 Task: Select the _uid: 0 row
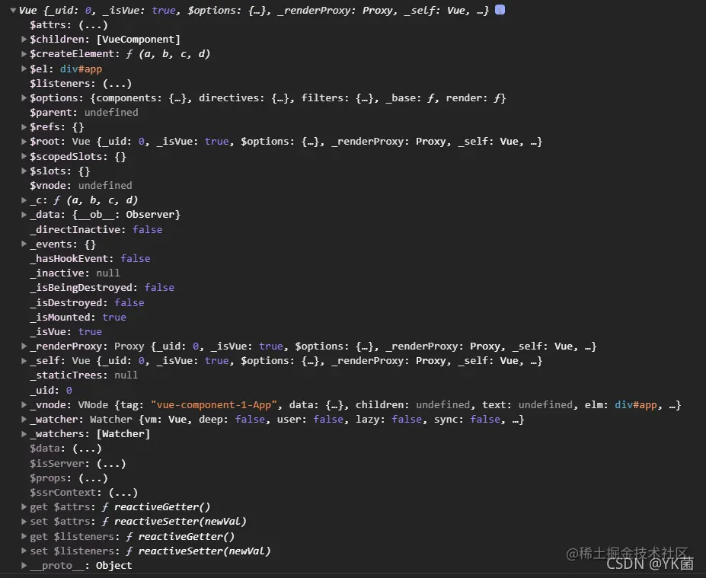pos(51,390)
